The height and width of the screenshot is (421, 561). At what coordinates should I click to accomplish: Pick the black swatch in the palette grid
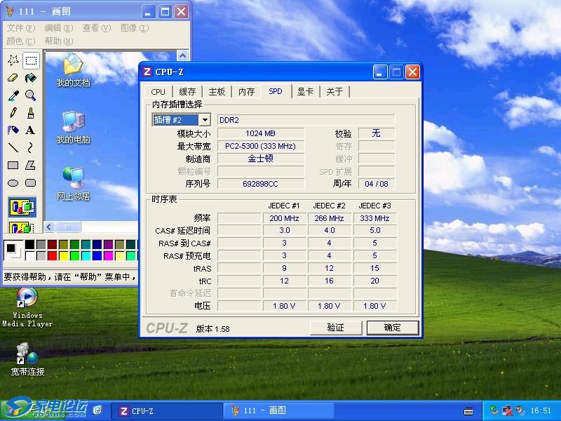pyautogui.click(x=29, y=244)
